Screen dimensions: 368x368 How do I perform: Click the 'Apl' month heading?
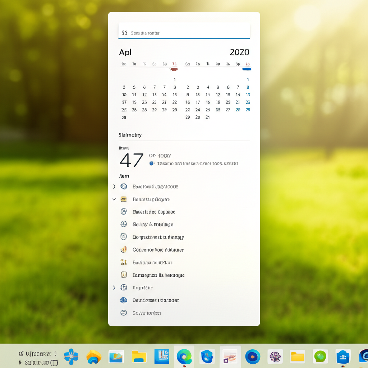[125, 52]
